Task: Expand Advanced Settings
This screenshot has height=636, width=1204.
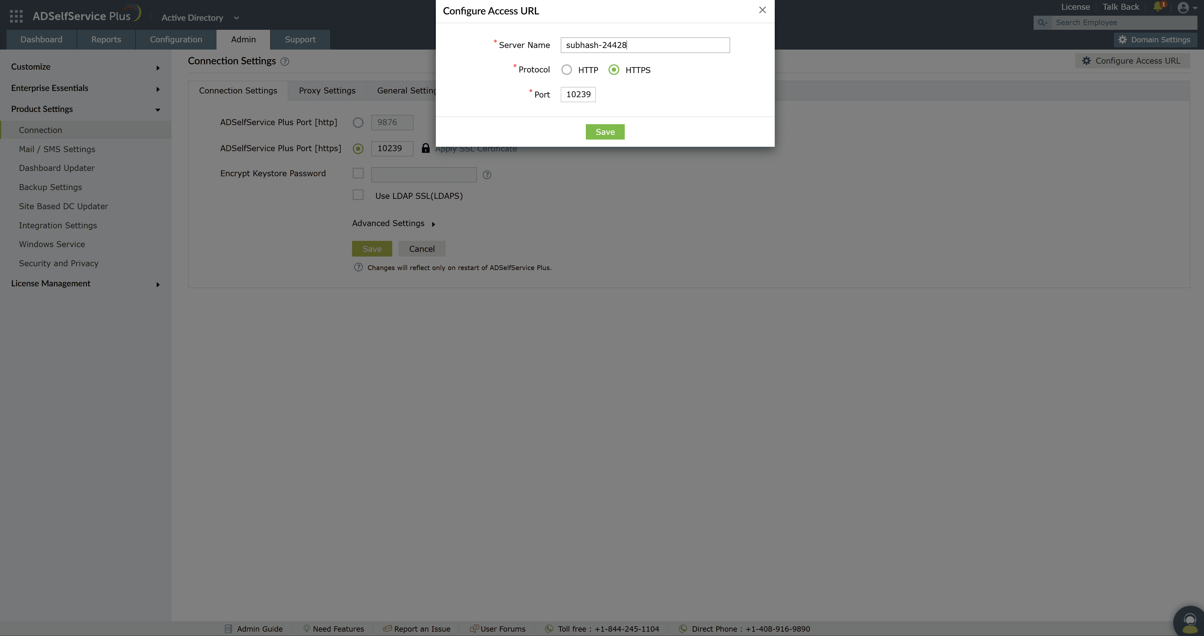Action: click(393, 223)
